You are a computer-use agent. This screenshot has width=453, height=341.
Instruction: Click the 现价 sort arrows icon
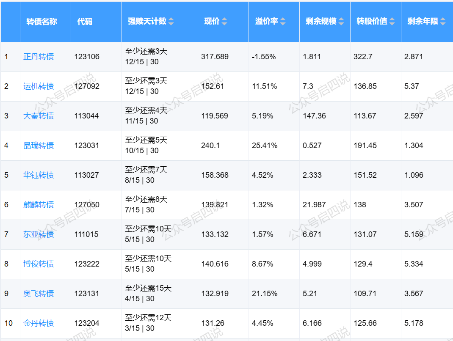coord(224,22)
